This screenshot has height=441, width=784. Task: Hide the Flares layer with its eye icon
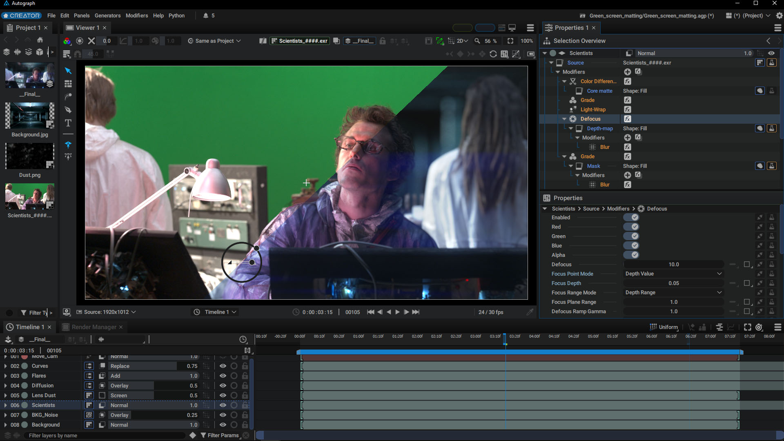(223, 376)
